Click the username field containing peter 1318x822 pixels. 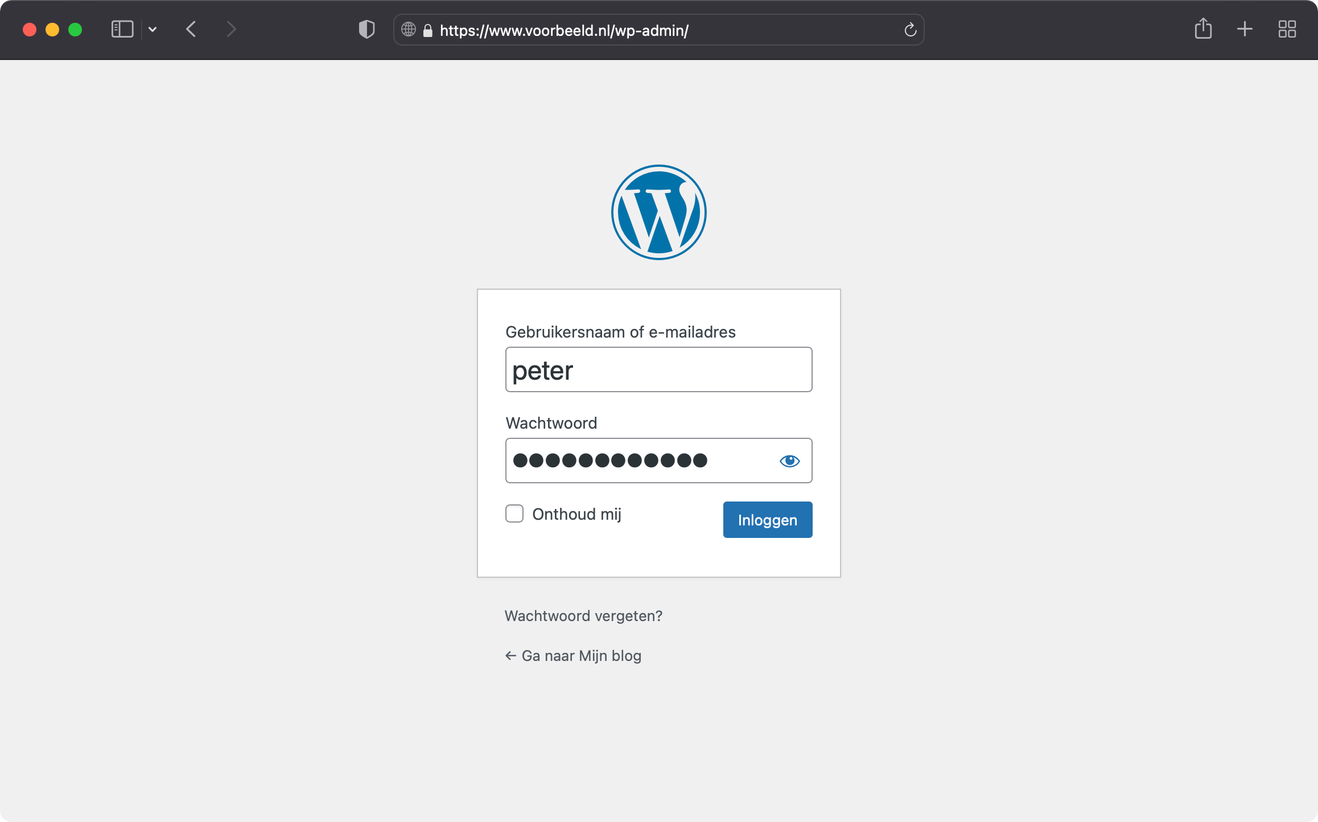click(659, 369)
